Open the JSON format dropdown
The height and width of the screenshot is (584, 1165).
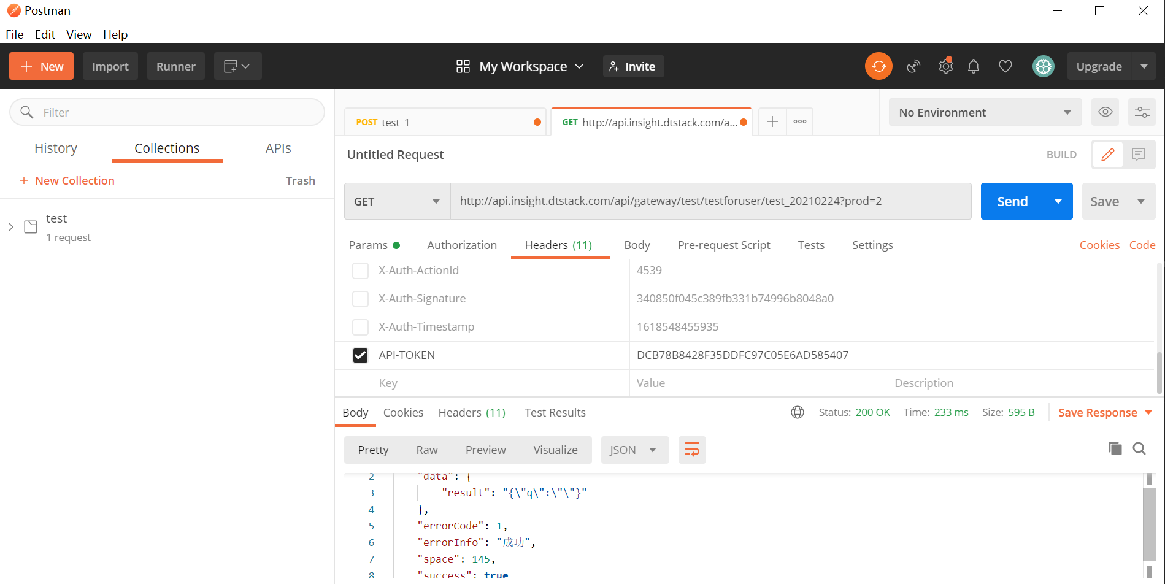635,450
